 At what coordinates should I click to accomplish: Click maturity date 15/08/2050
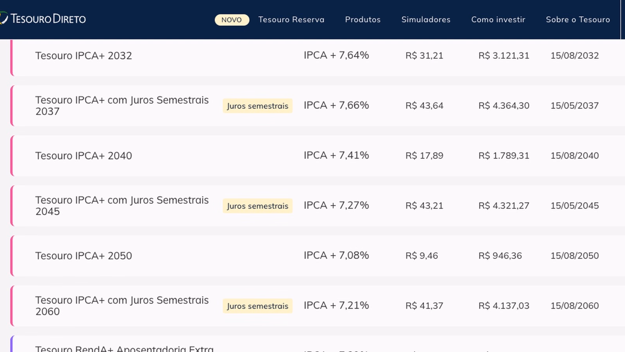click(575, 256)
